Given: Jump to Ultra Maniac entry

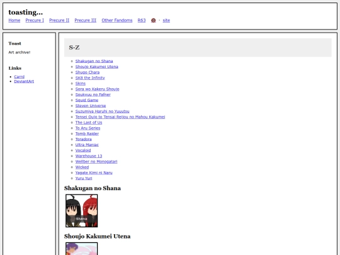Looking at the screenshot, I should (87, 145).
